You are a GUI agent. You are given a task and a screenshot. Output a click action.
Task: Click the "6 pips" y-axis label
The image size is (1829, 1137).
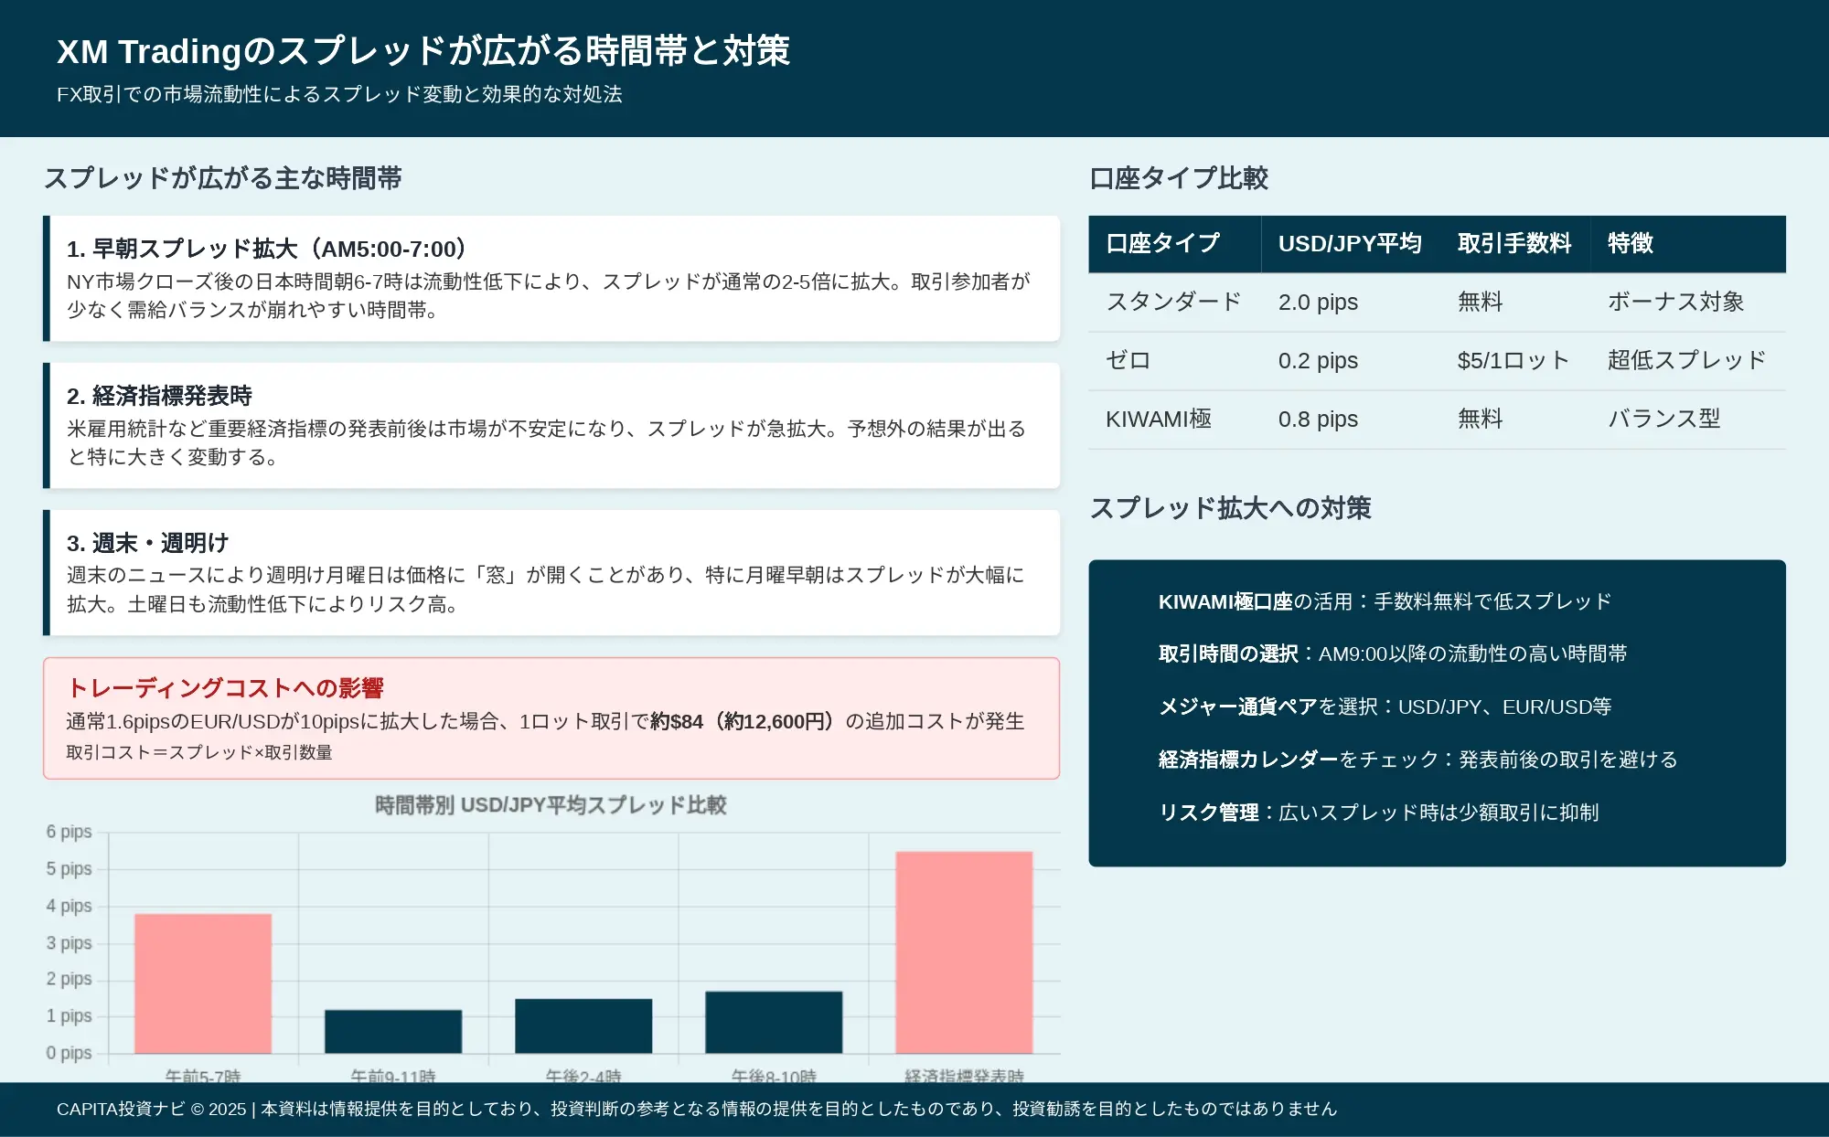(x=70, y=832)
